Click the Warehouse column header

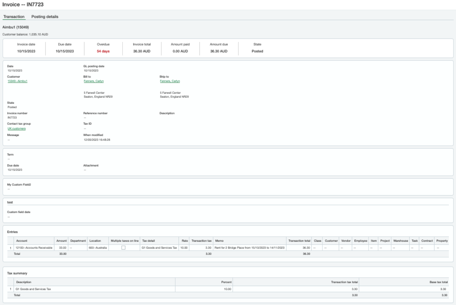401,241
